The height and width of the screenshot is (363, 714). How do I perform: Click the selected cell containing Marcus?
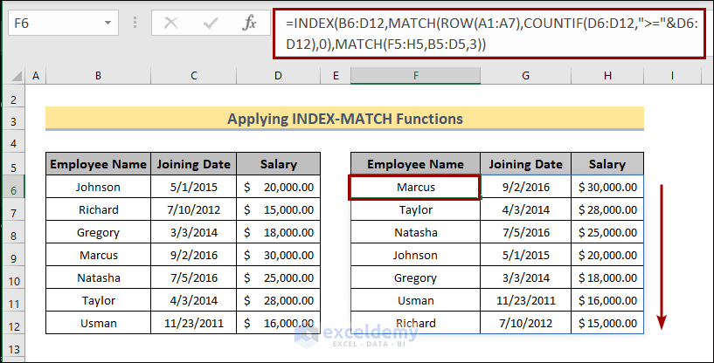(x=415, y=187)
